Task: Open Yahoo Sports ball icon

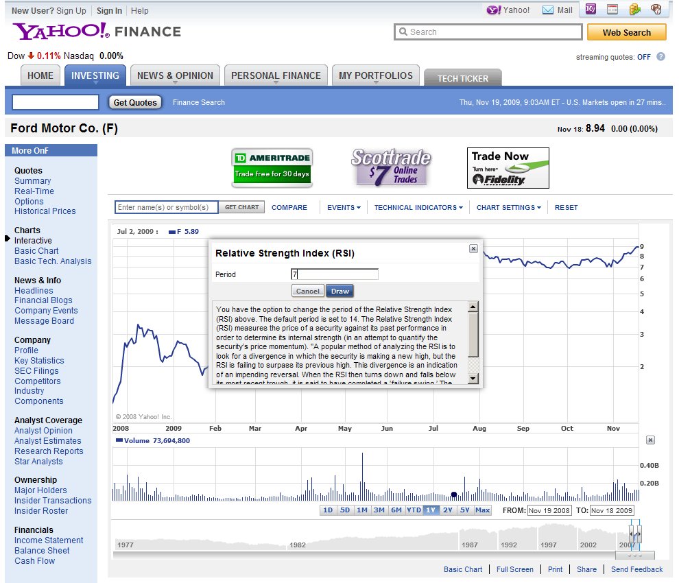Action: (x=656, y=10)
